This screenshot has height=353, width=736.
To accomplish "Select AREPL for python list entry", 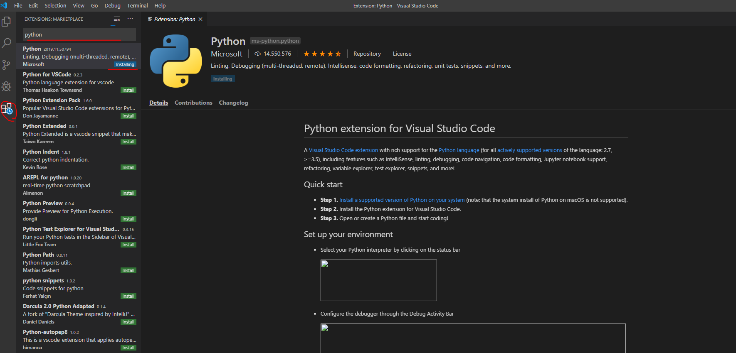I will (79, 185).
